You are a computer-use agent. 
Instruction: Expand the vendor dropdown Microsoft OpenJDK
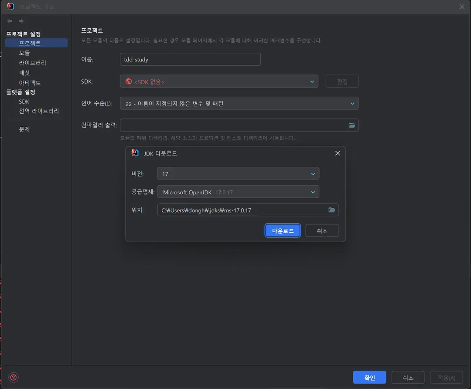(238, 192)
